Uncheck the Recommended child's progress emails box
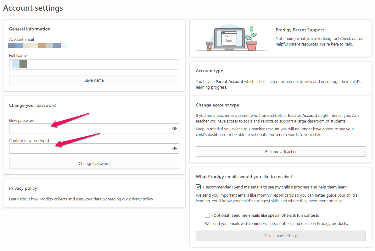This screenshot has height=251, width=375. 198,187
